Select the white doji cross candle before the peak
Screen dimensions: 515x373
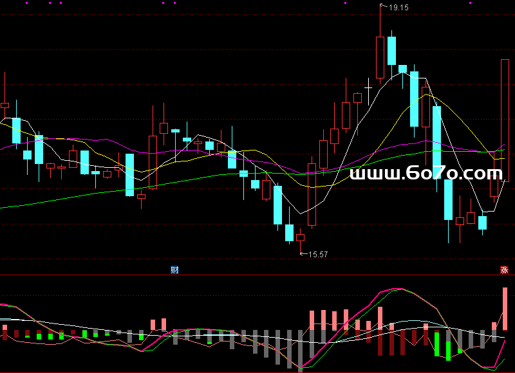point(368,87)
